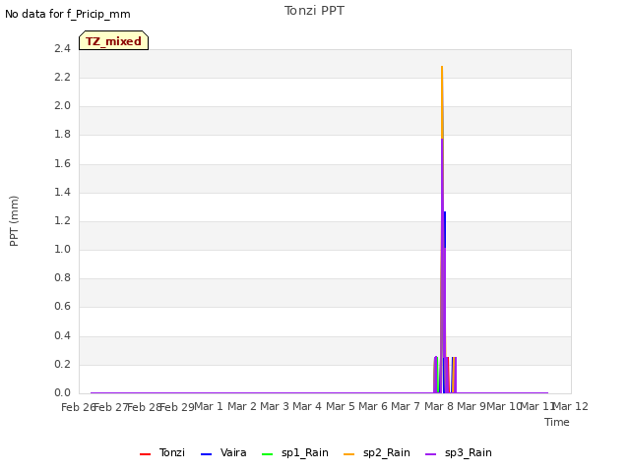
Task: Click the red Tonzi legend swatch
Action: 145,454
